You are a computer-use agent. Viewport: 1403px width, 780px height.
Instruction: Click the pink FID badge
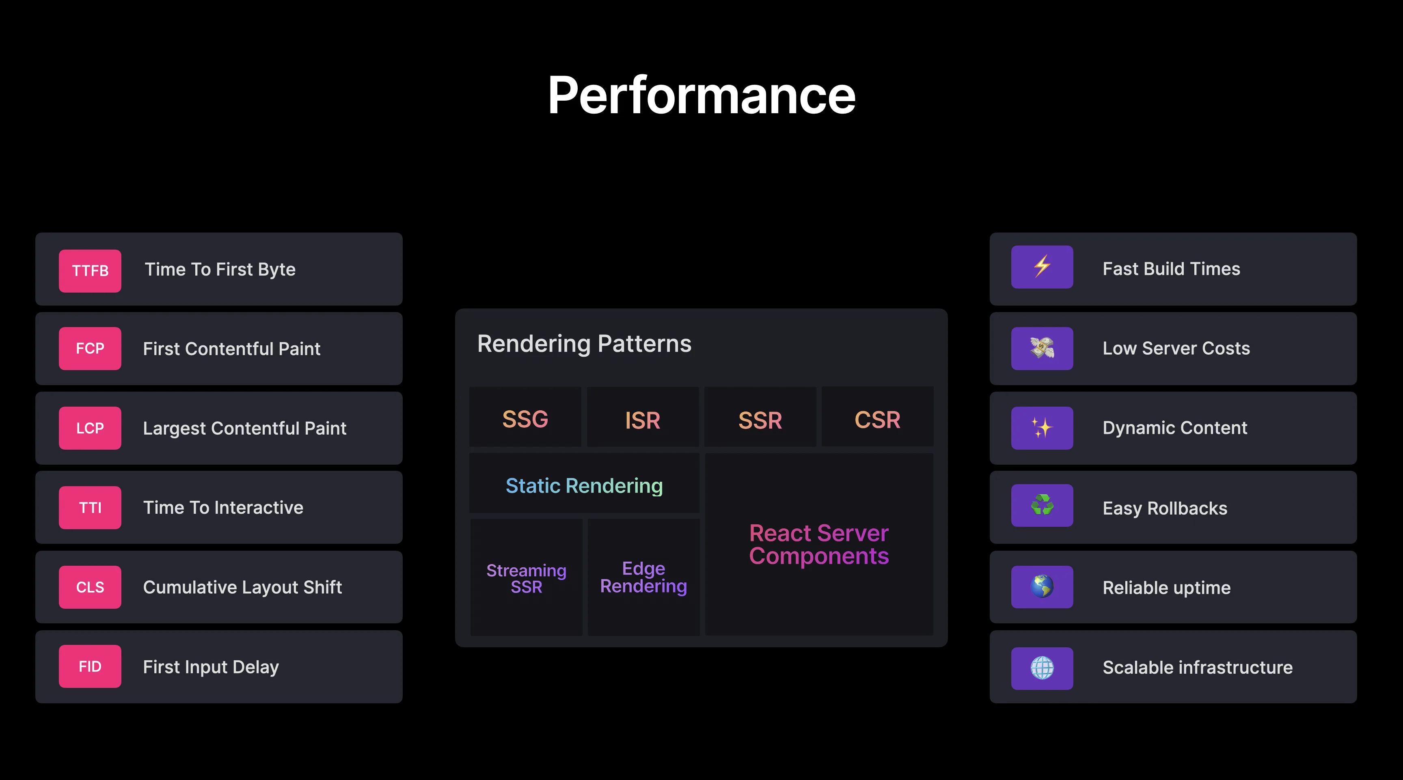[90, 666]
